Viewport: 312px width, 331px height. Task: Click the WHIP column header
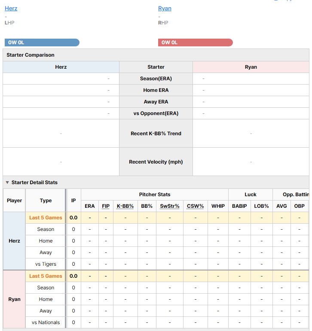pyautogui.click(x=218, y=206)
